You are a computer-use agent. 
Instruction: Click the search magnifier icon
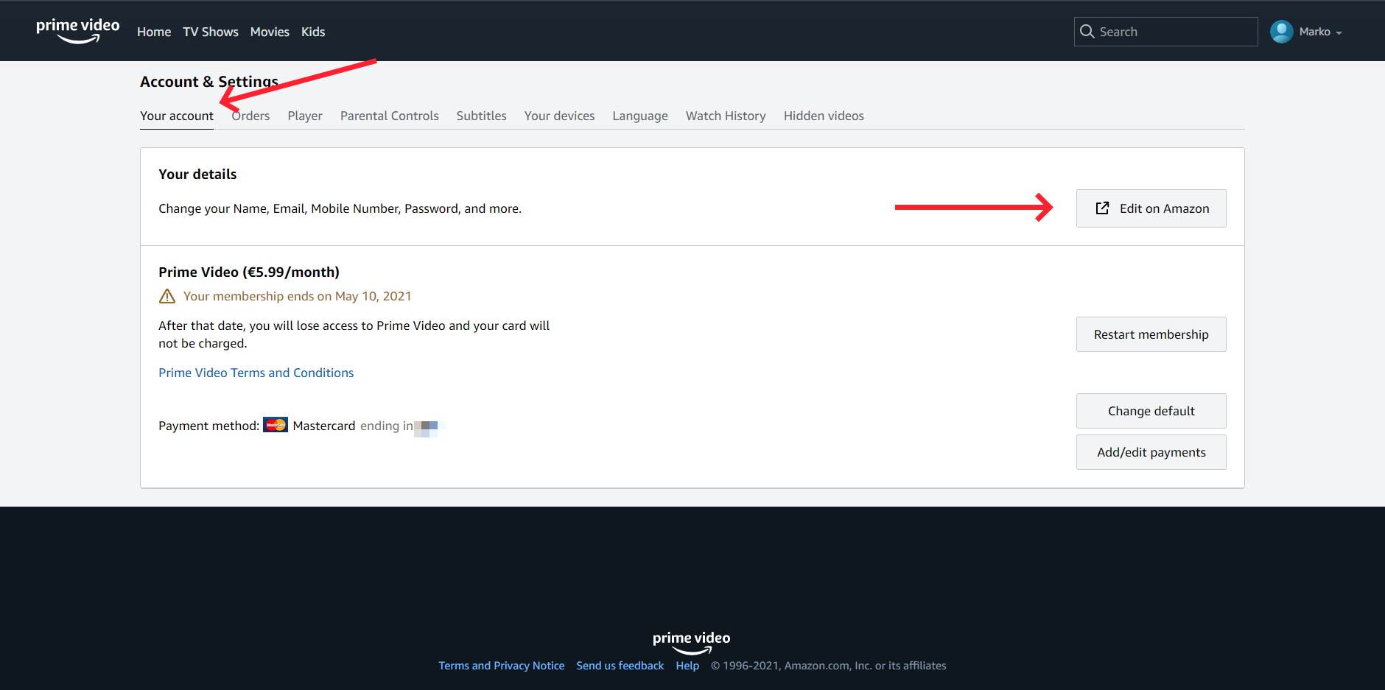(x=1087, y=32)
